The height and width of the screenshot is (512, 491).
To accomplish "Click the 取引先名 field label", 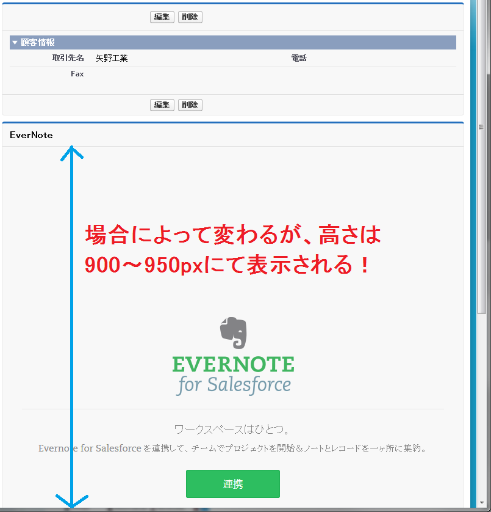I will [68, 58].
